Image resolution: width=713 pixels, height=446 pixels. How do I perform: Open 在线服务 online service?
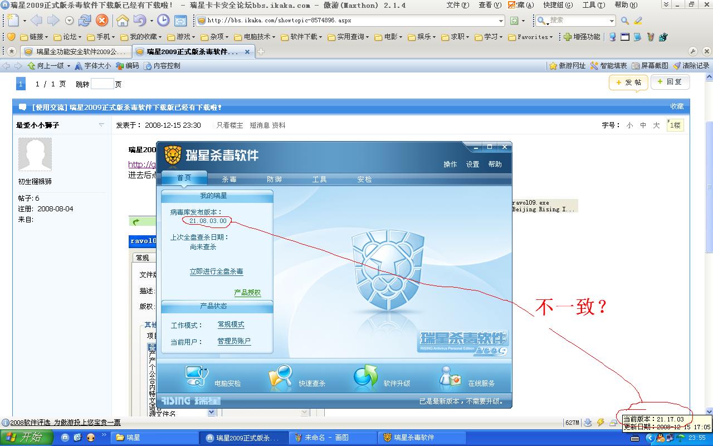point(467,378)
